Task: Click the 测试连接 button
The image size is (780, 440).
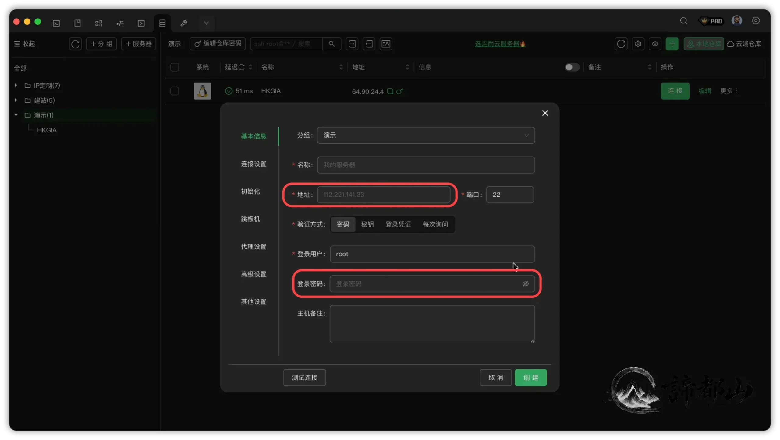Action: coord(305,378)
